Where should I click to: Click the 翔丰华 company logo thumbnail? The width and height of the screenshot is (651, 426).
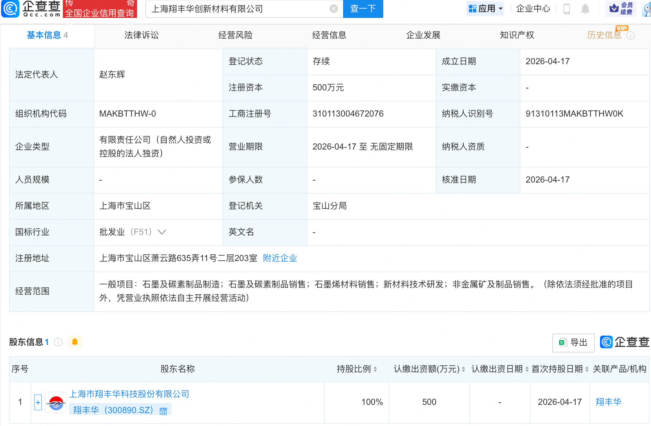coord(56,402)
